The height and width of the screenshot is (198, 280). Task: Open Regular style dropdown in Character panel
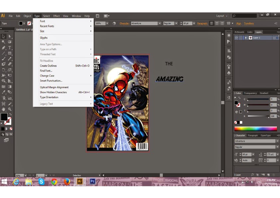click(x=277, y=147)
